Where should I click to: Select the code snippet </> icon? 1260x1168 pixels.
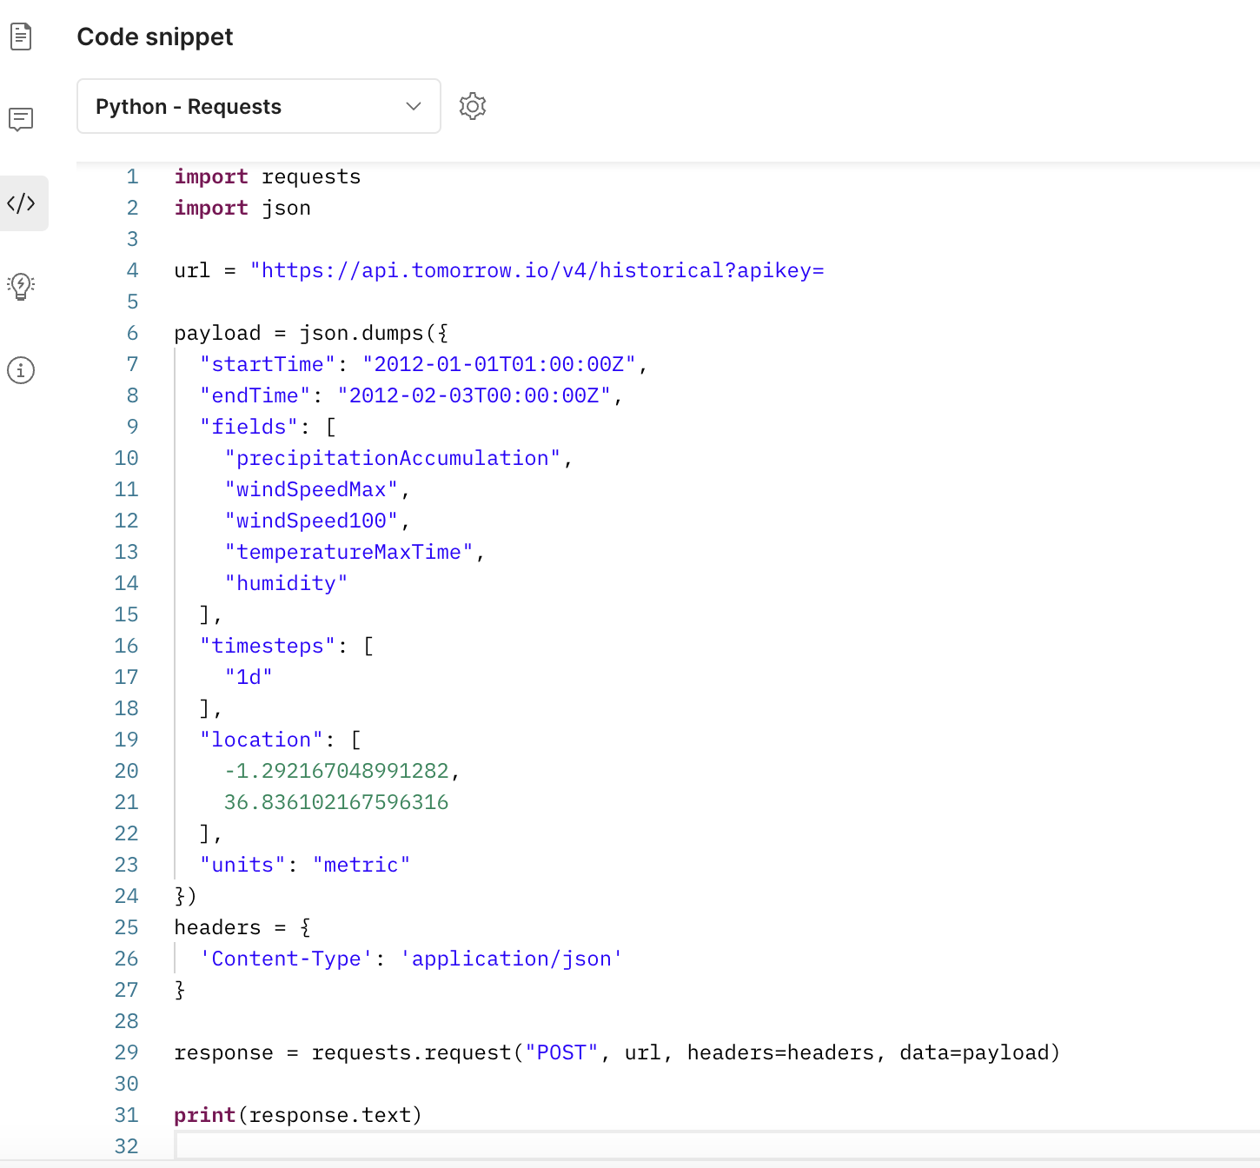pos(21,202)
